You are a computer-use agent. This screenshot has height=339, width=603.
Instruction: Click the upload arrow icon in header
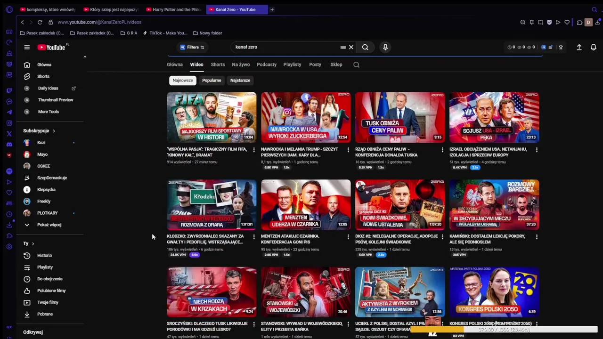(x=579, y=47)
